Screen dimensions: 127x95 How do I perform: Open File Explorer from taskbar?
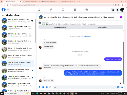(x=41, y=93)
